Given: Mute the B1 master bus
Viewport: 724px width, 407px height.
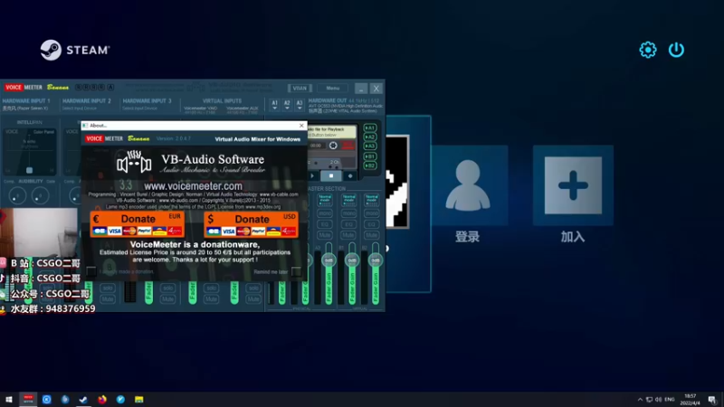Looking at the screenshot, I should 348,235.
